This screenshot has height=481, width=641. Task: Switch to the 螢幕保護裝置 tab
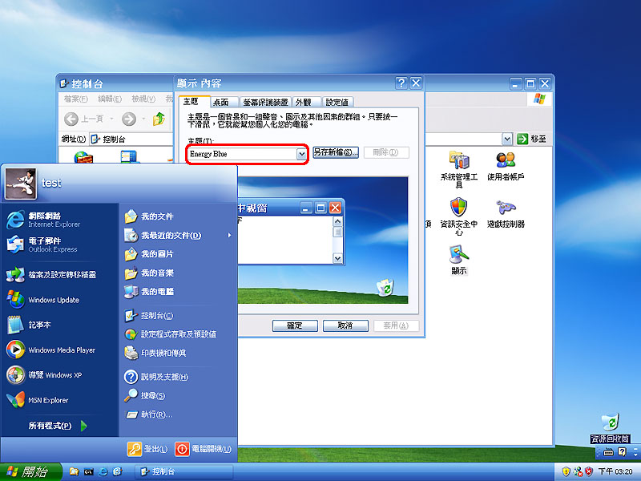(x=266, y=103)
